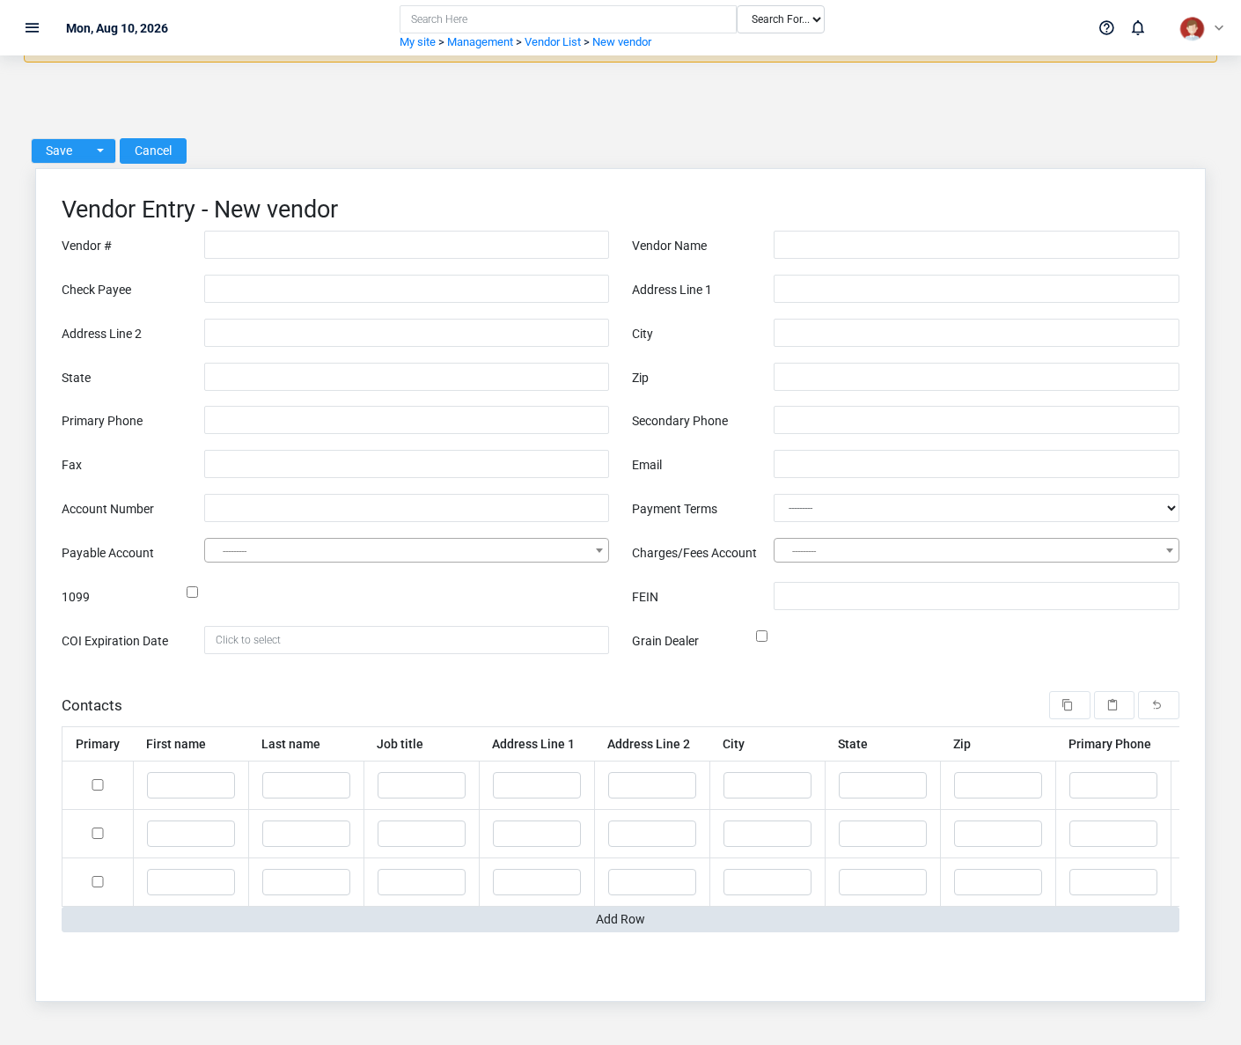Click the vendor Primary Phone field
1241x1045 pixels.
click(x=407, y=420)
